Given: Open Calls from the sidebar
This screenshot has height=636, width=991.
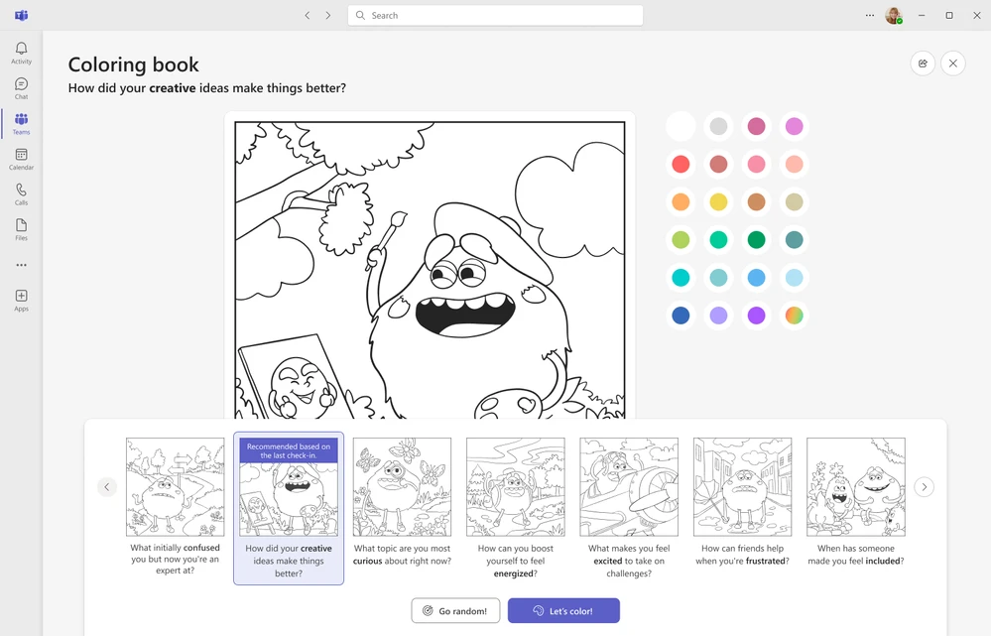Looking at the screenshot, I should [21, 194].
